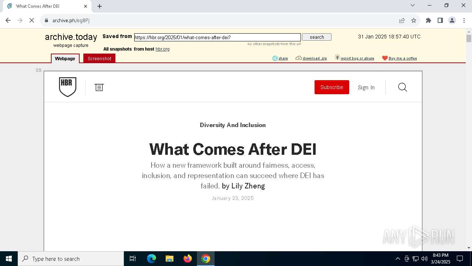
Task: Click the HBR shield logo
Action: pos(67,87)
